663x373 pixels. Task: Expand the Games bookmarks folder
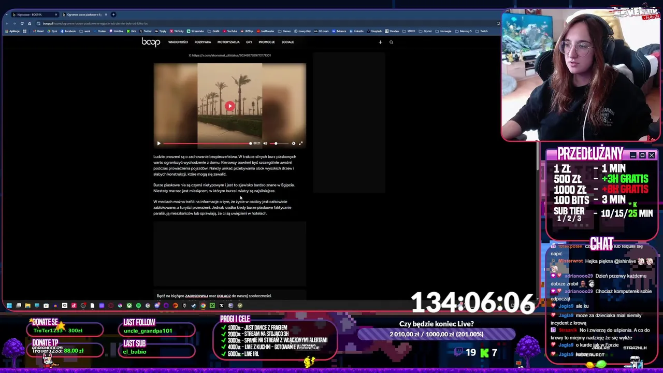tap(284, 31)
